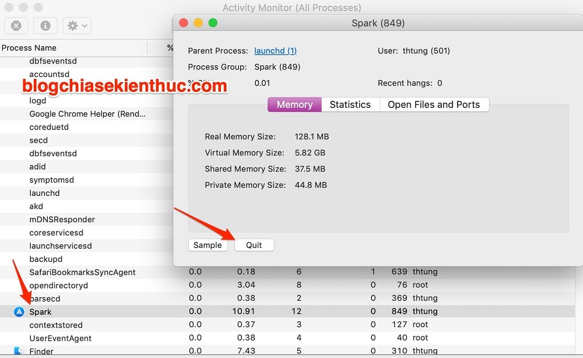Open the launchd (1) parent process link
This screenshot has width=583, height=358.
click(x=276, y=51)
